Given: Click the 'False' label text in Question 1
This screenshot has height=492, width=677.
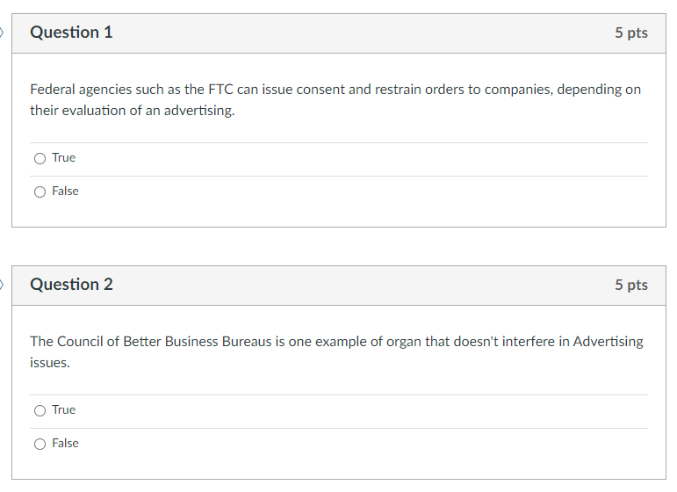Looking at the screenshot, I should tap(65, 192).
